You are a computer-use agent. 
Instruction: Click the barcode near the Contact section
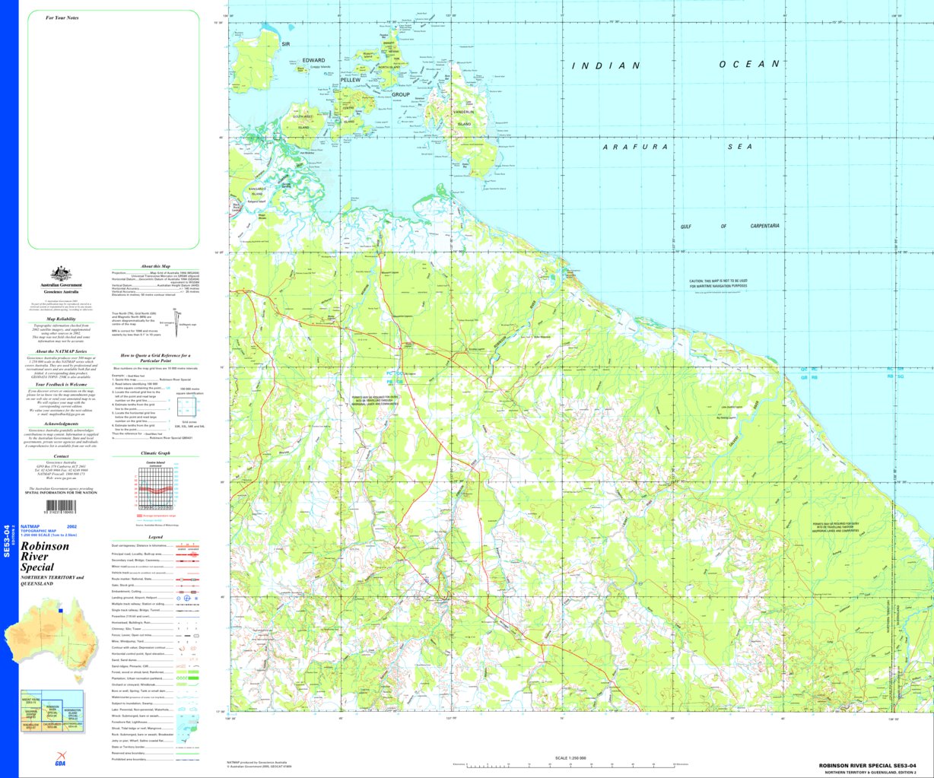pos(62,506)
